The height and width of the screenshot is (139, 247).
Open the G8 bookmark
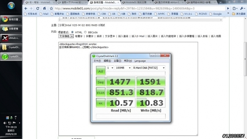tap(112, 14)
